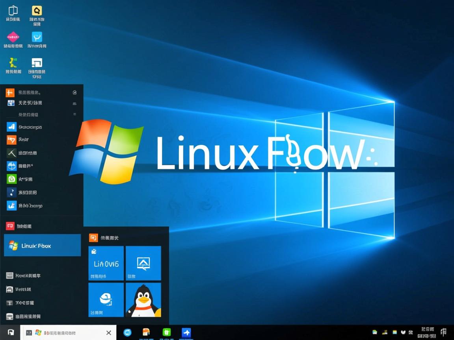This screenshot has height=340, width=454.
Task: Open the orange app pinned to the taskbar
Action: 146,333
